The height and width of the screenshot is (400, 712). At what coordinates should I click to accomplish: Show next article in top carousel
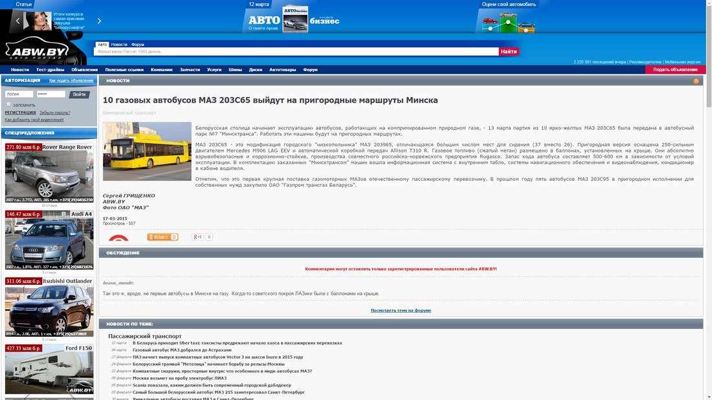[x=99, y=21]
